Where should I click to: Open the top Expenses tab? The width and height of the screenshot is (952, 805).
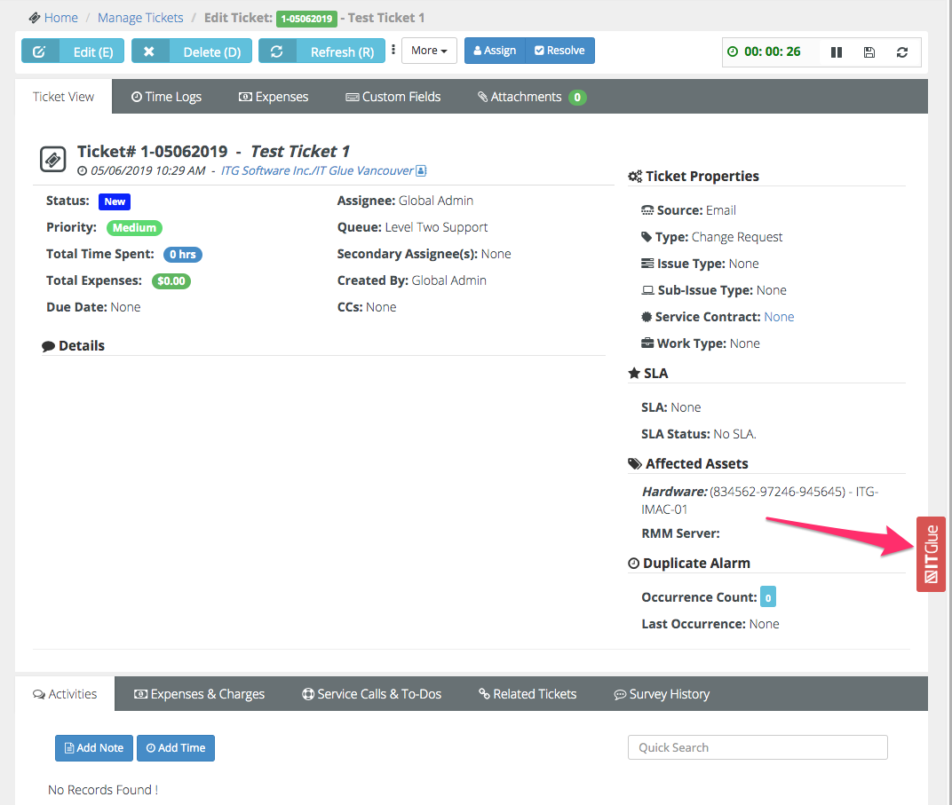(x=274, y=97)
